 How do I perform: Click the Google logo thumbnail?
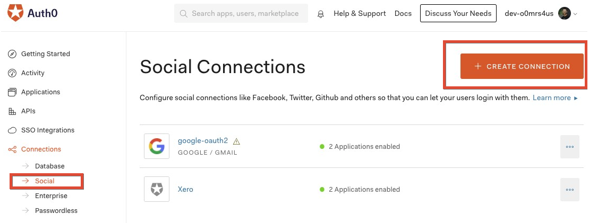pyautogui.click(x=157, y=146)
